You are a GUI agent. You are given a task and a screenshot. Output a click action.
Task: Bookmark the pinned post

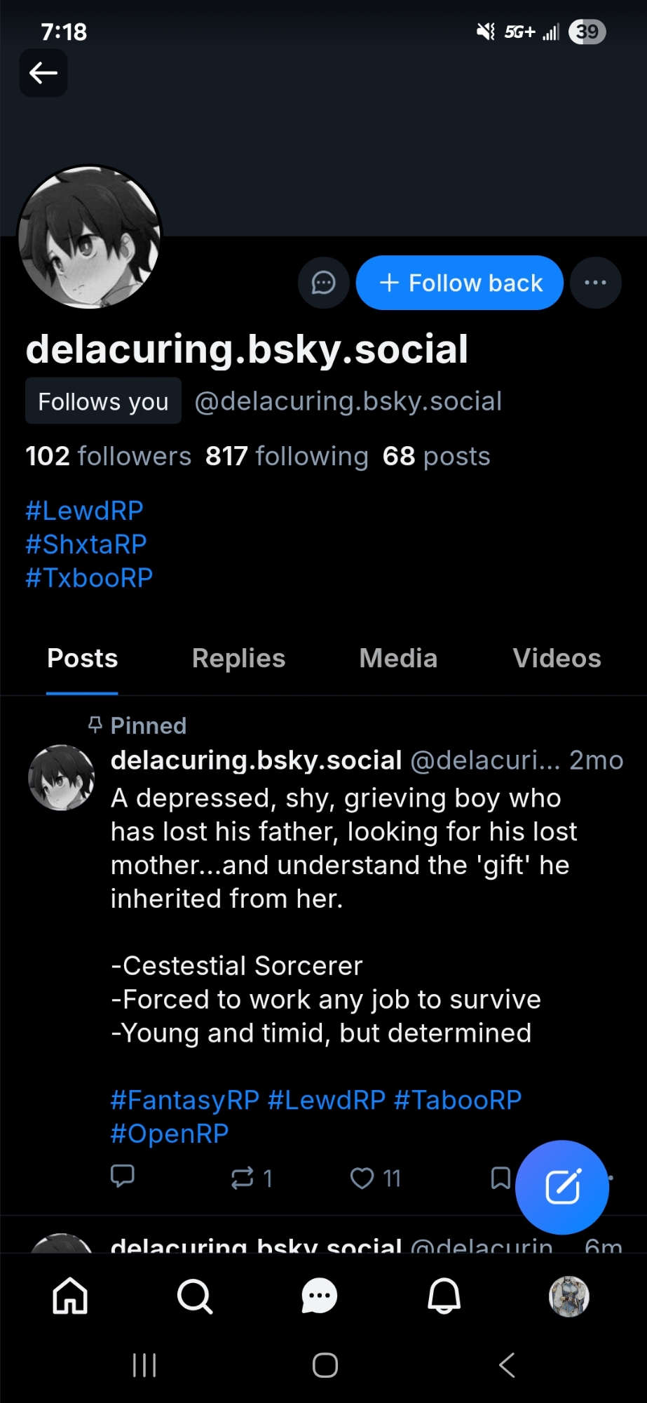(500, 1178)
